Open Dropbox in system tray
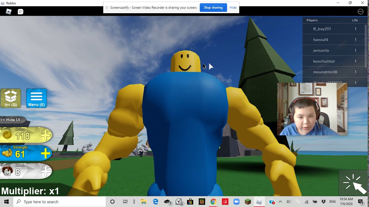 pos(324,202)
